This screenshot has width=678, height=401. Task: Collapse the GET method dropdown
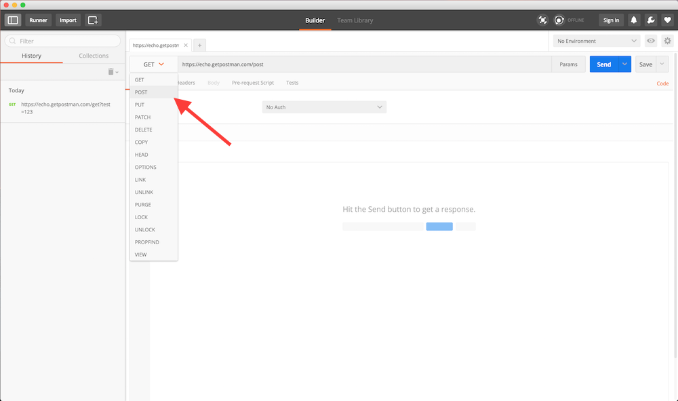coord(153,64)
